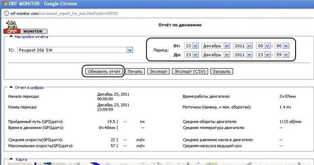The height and width of the screenshot is (165, 314).
Task: Open the От minute dropdown 00
Action: pyautogui.click(x=282, y=46)
